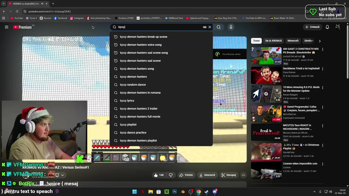349x196 pixels.
Task: Open Windows Start menu
Action: (x=134, y=192)
